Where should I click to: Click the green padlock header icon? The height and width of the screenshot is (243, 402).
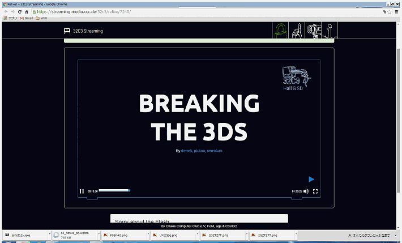pos(280,30)
